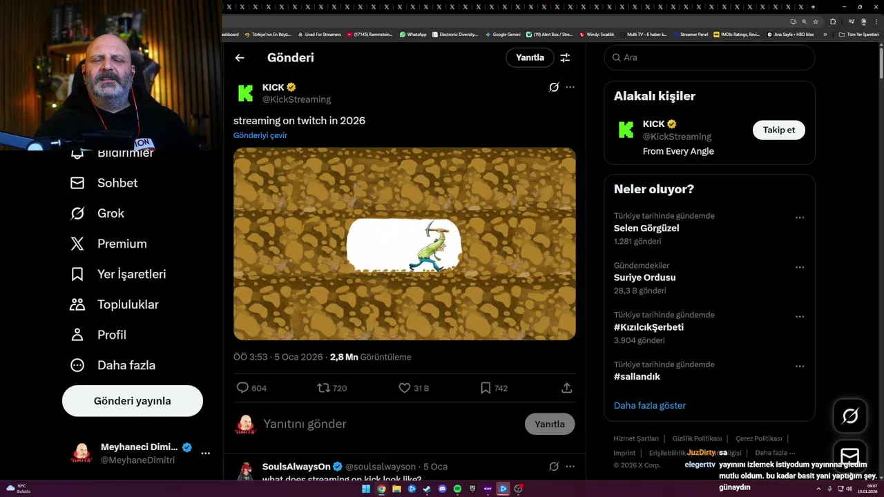The height and width of the screenshot is (497, 884).
Task: Open the mining animation media thumbnail
Action: point(405,244)
